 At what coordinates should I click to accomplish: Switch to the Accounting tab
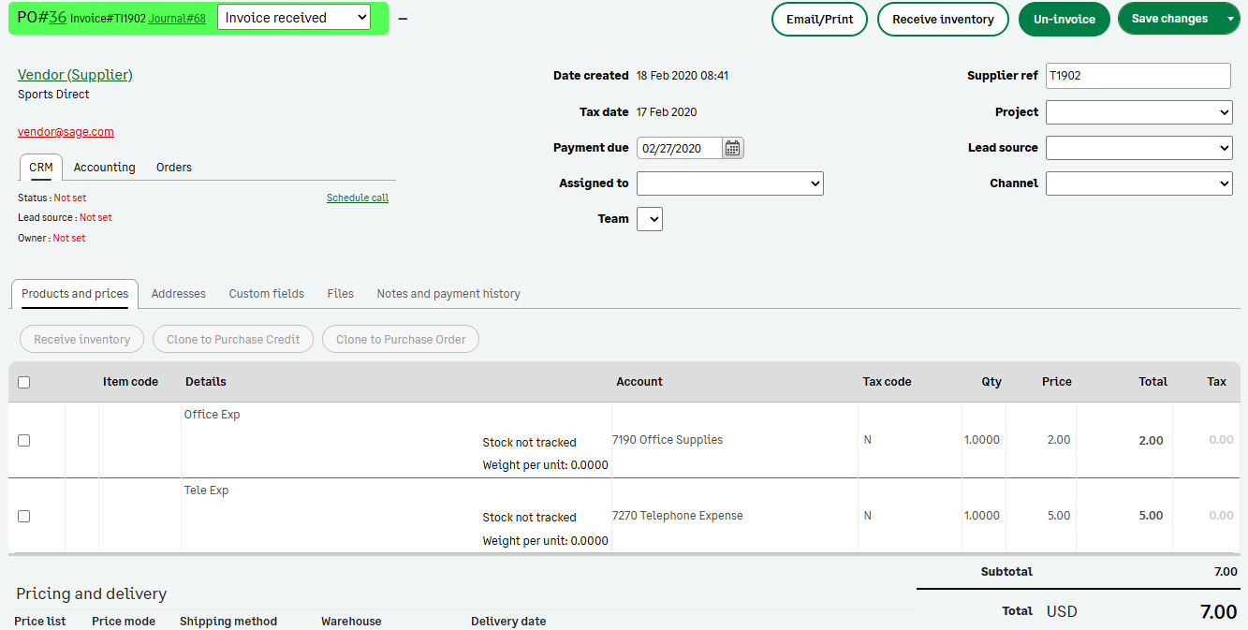click(x=105, y=168)
